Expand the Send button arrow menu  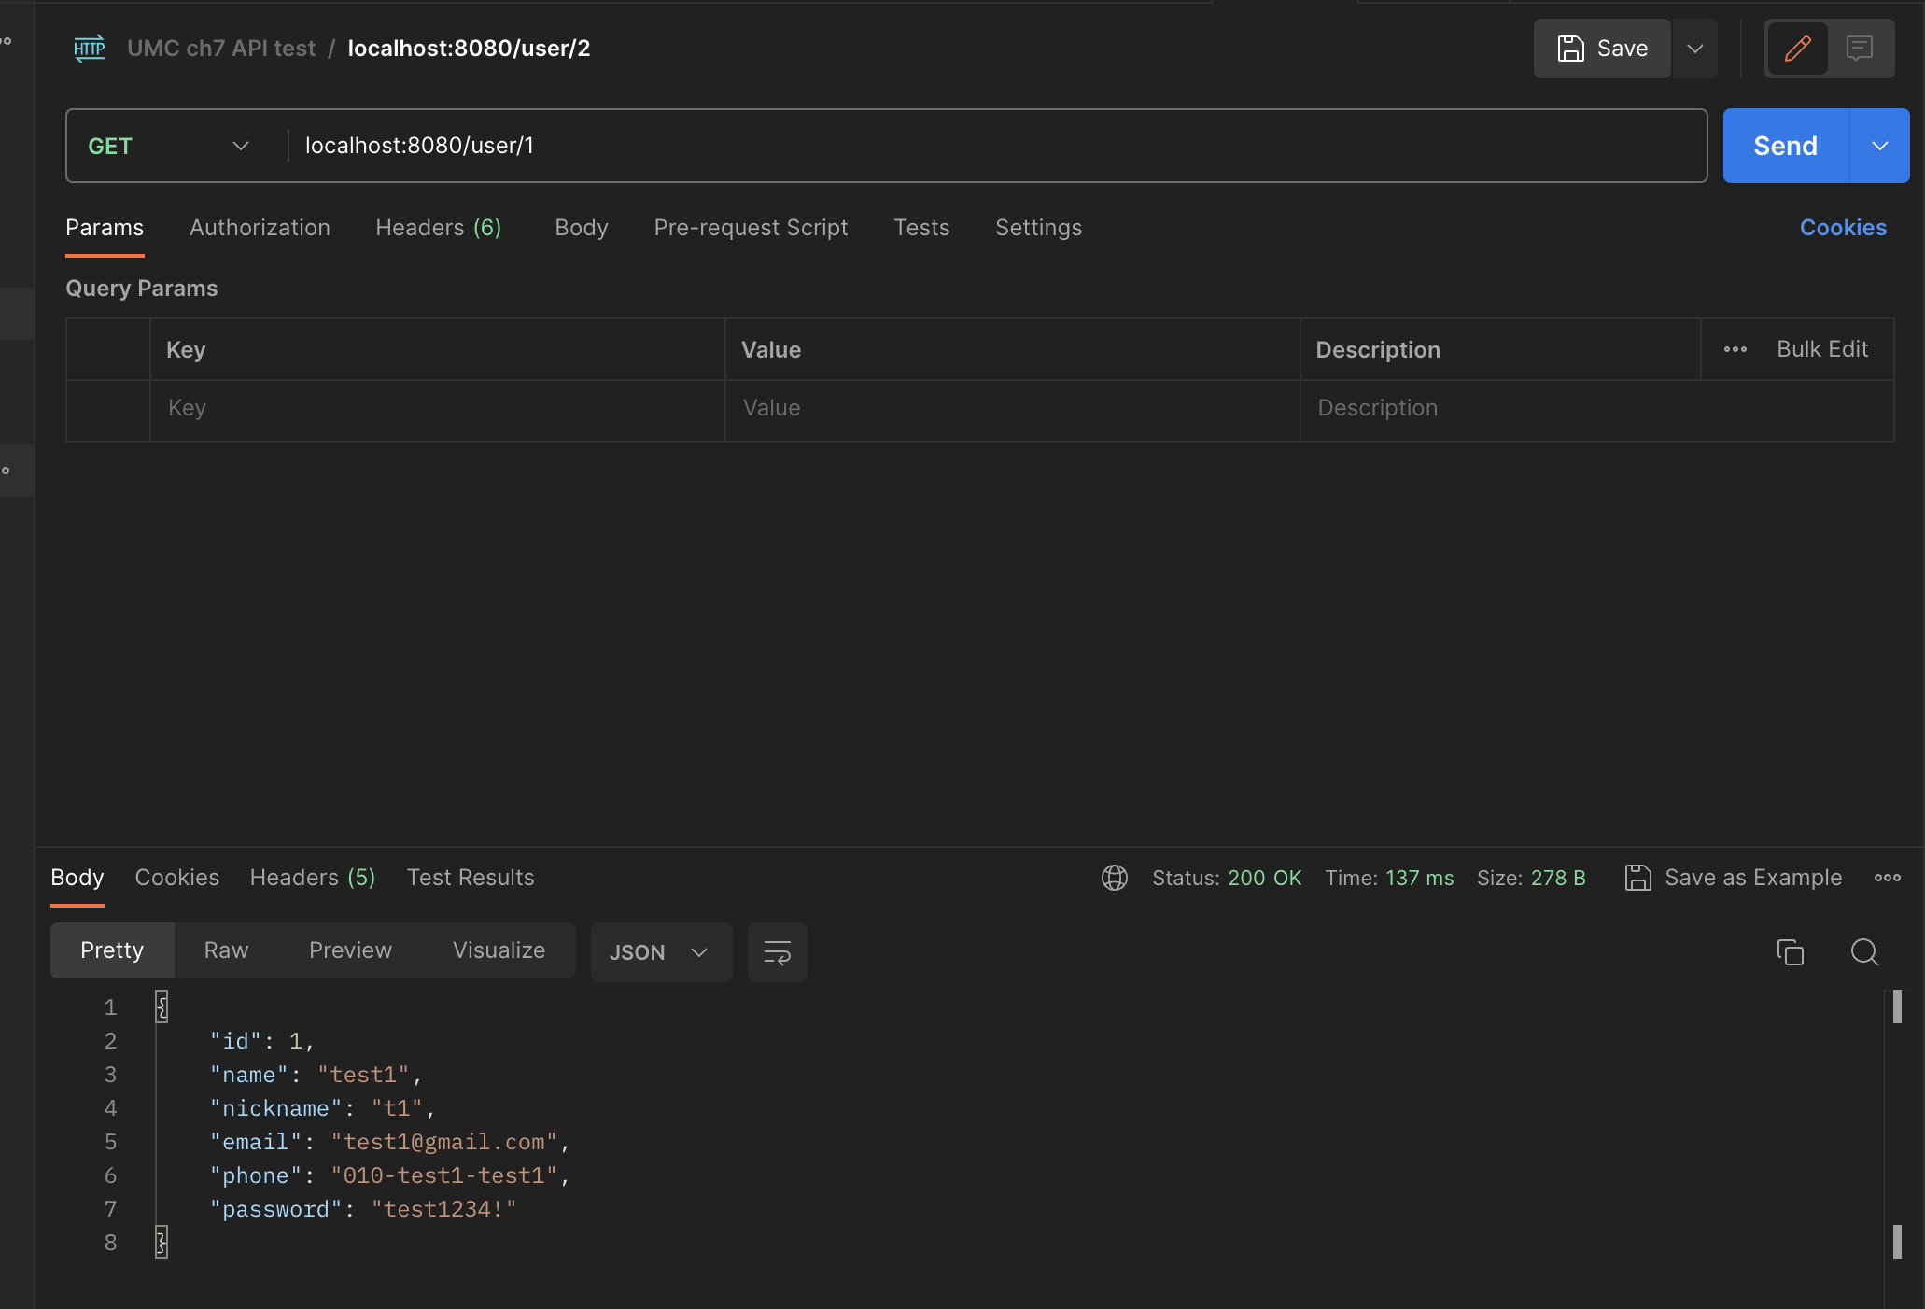pyautogui.click(x=1879, y=146)
